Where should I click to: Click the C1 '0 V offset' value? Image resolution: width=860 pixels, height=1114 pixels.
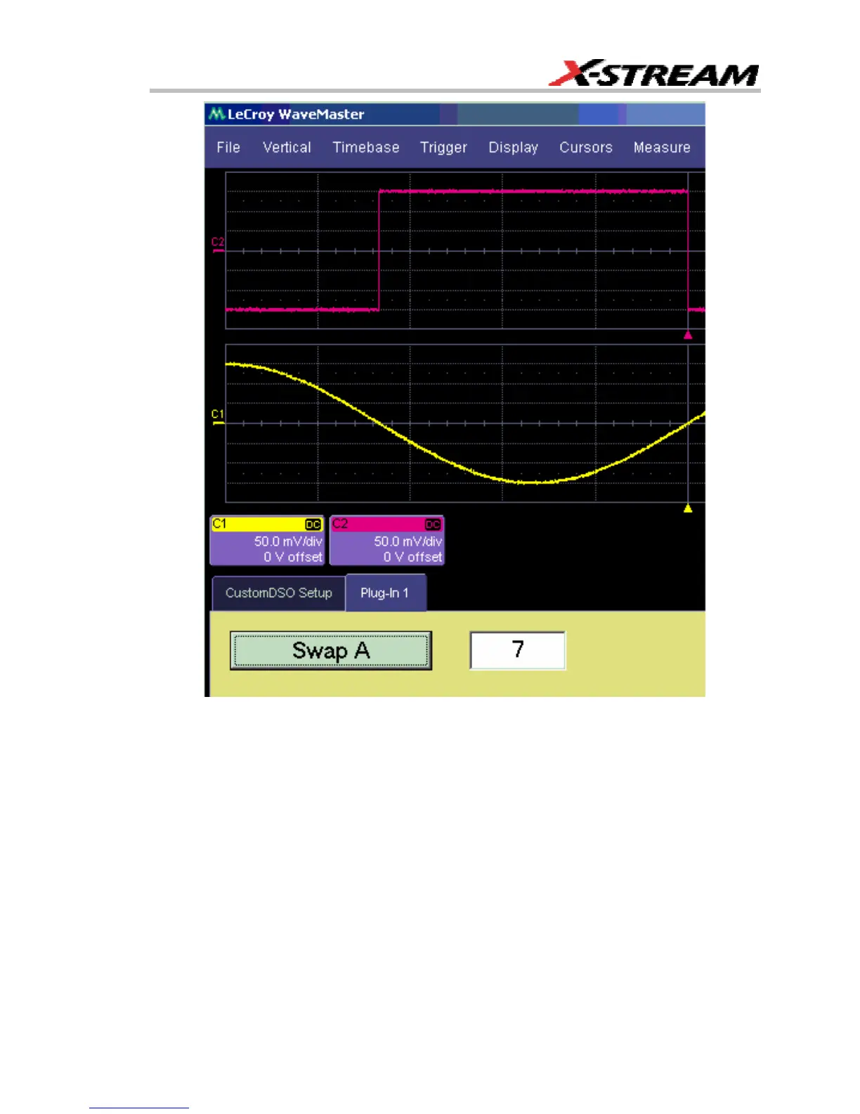(293, 557)
